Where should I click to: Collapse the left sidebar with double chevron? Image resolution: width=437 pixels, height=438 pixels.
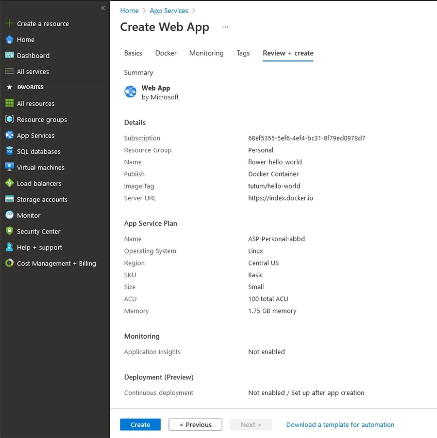[x=103, y=8]
